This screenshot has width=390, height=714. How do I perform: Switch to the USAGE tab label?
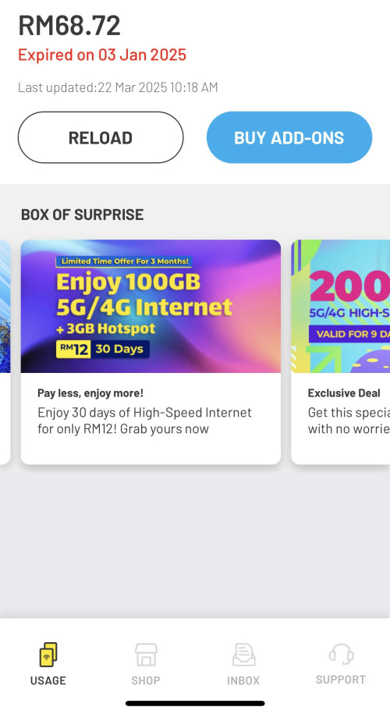(48, 680)
